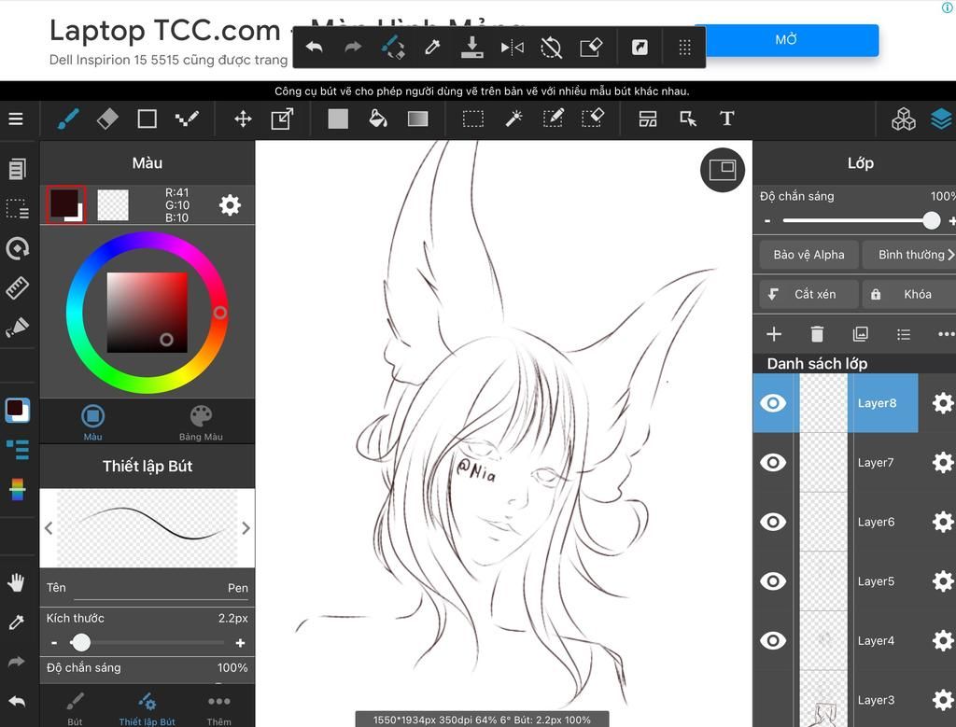Click the MỞ ad button
The height and width of the screenshot is (727, 956).
coord(786,40)
